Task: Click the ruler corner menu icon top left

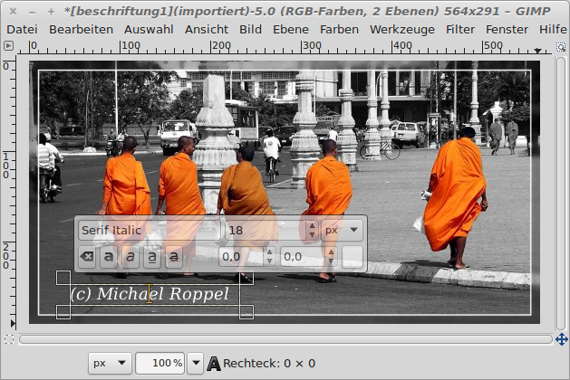Action: 8,46
